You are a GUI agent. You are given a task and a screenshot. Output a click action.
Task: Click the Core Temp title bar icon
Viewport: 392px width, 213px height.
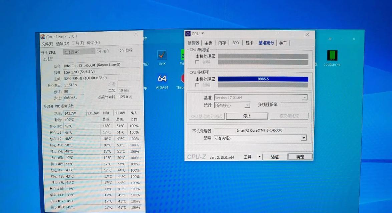tap(43, 37)
